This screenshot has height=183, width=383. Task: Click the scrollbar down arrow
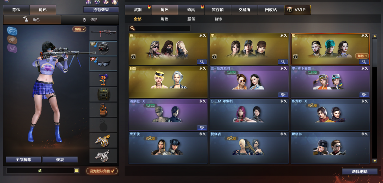point(374,161)
